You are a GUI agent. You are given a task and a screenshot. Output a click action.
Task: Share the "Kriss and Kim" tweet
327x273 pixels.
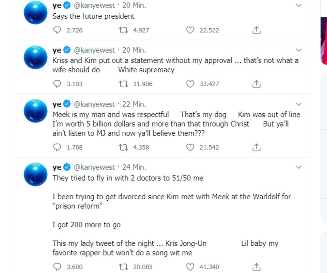point(256,84)
